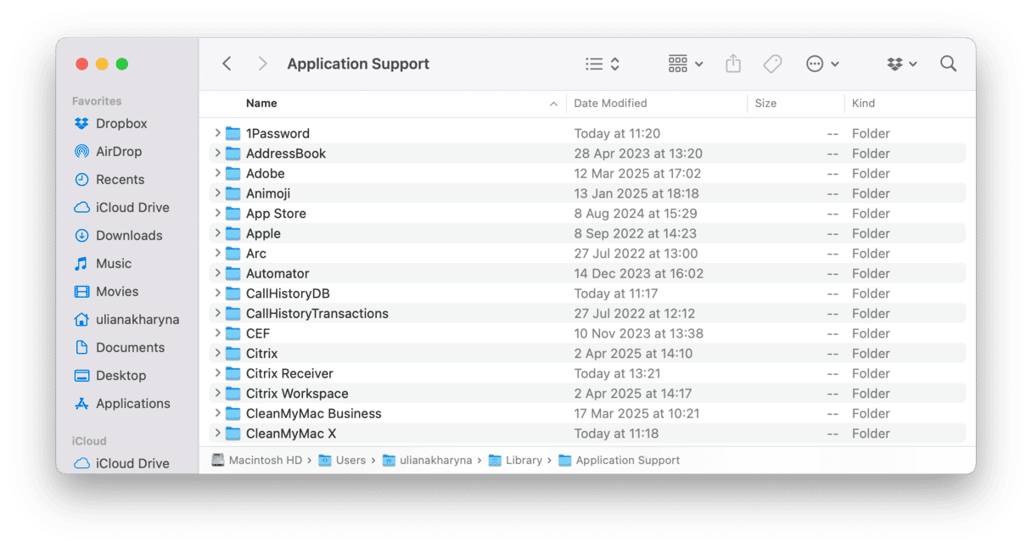Screen dimensions: 1032x548
Task: Expand the App Store folder
Action: coord(217,214)
